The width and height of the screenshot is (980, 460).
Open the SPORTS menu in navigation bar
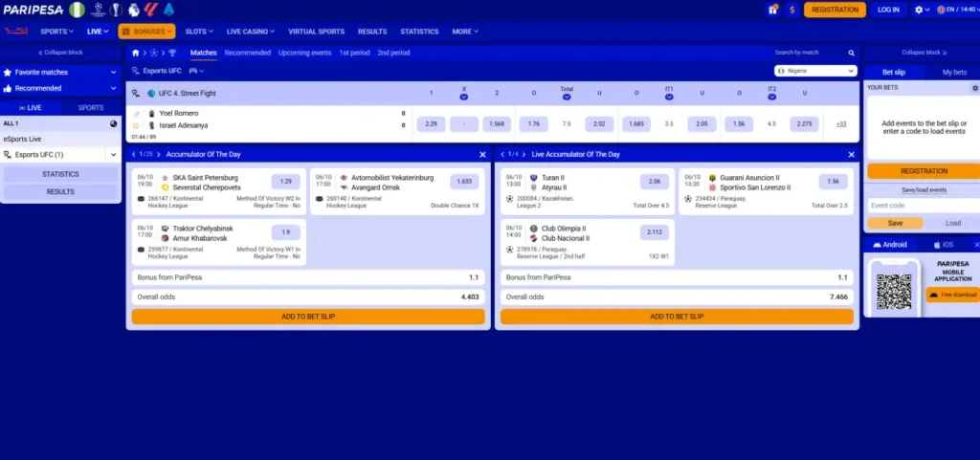coord(56,32)
